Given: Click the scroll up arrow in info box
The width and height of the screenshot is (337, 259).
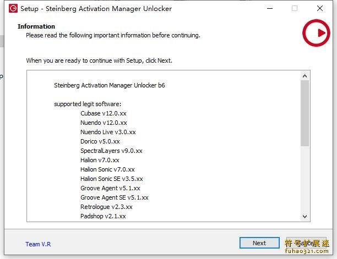Looking at the screenshot, I should tap(305, 76).
